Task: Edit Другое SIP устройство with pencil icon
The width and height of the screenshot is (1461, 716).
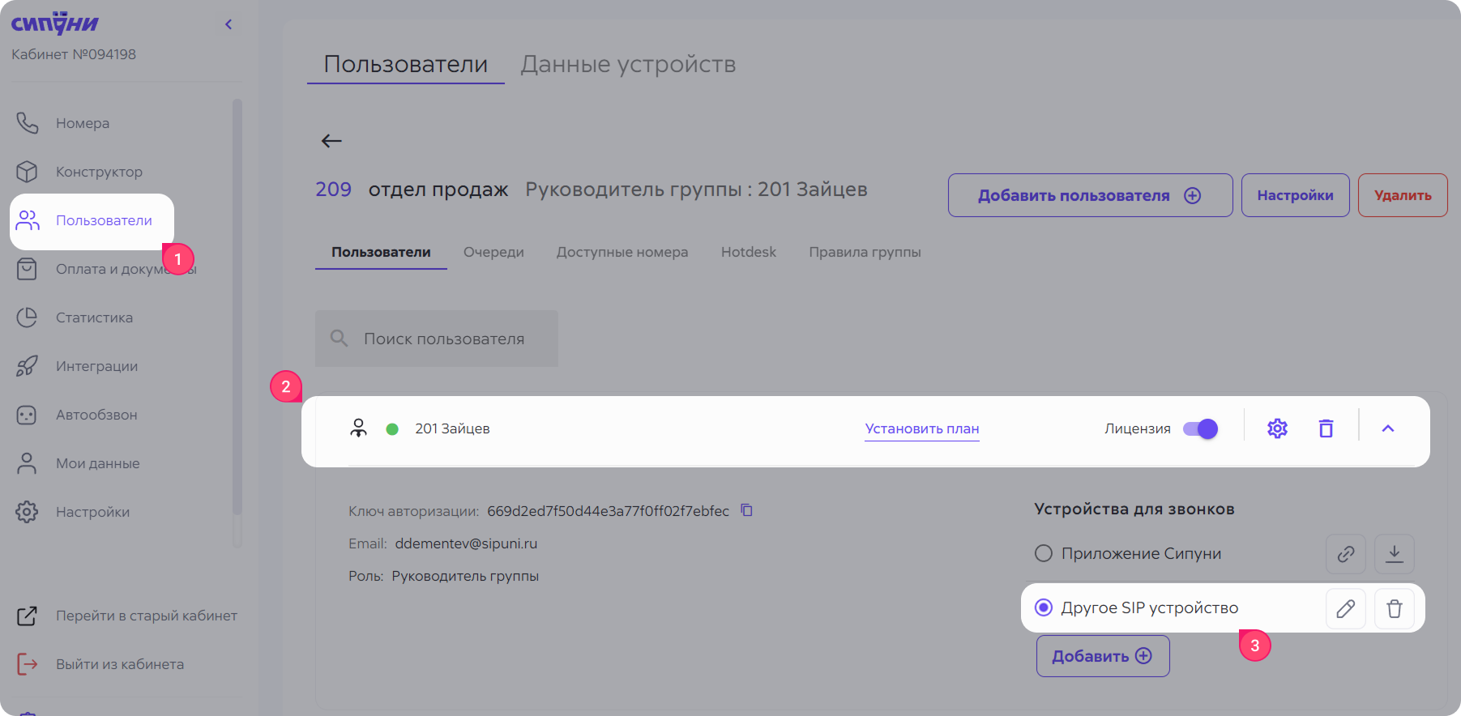Action: coord(1345,608)
